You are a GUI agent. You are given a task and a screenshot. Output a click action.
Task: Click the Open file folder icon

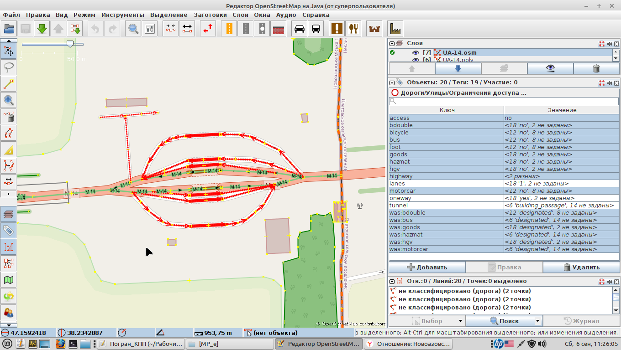coord(9,29)
